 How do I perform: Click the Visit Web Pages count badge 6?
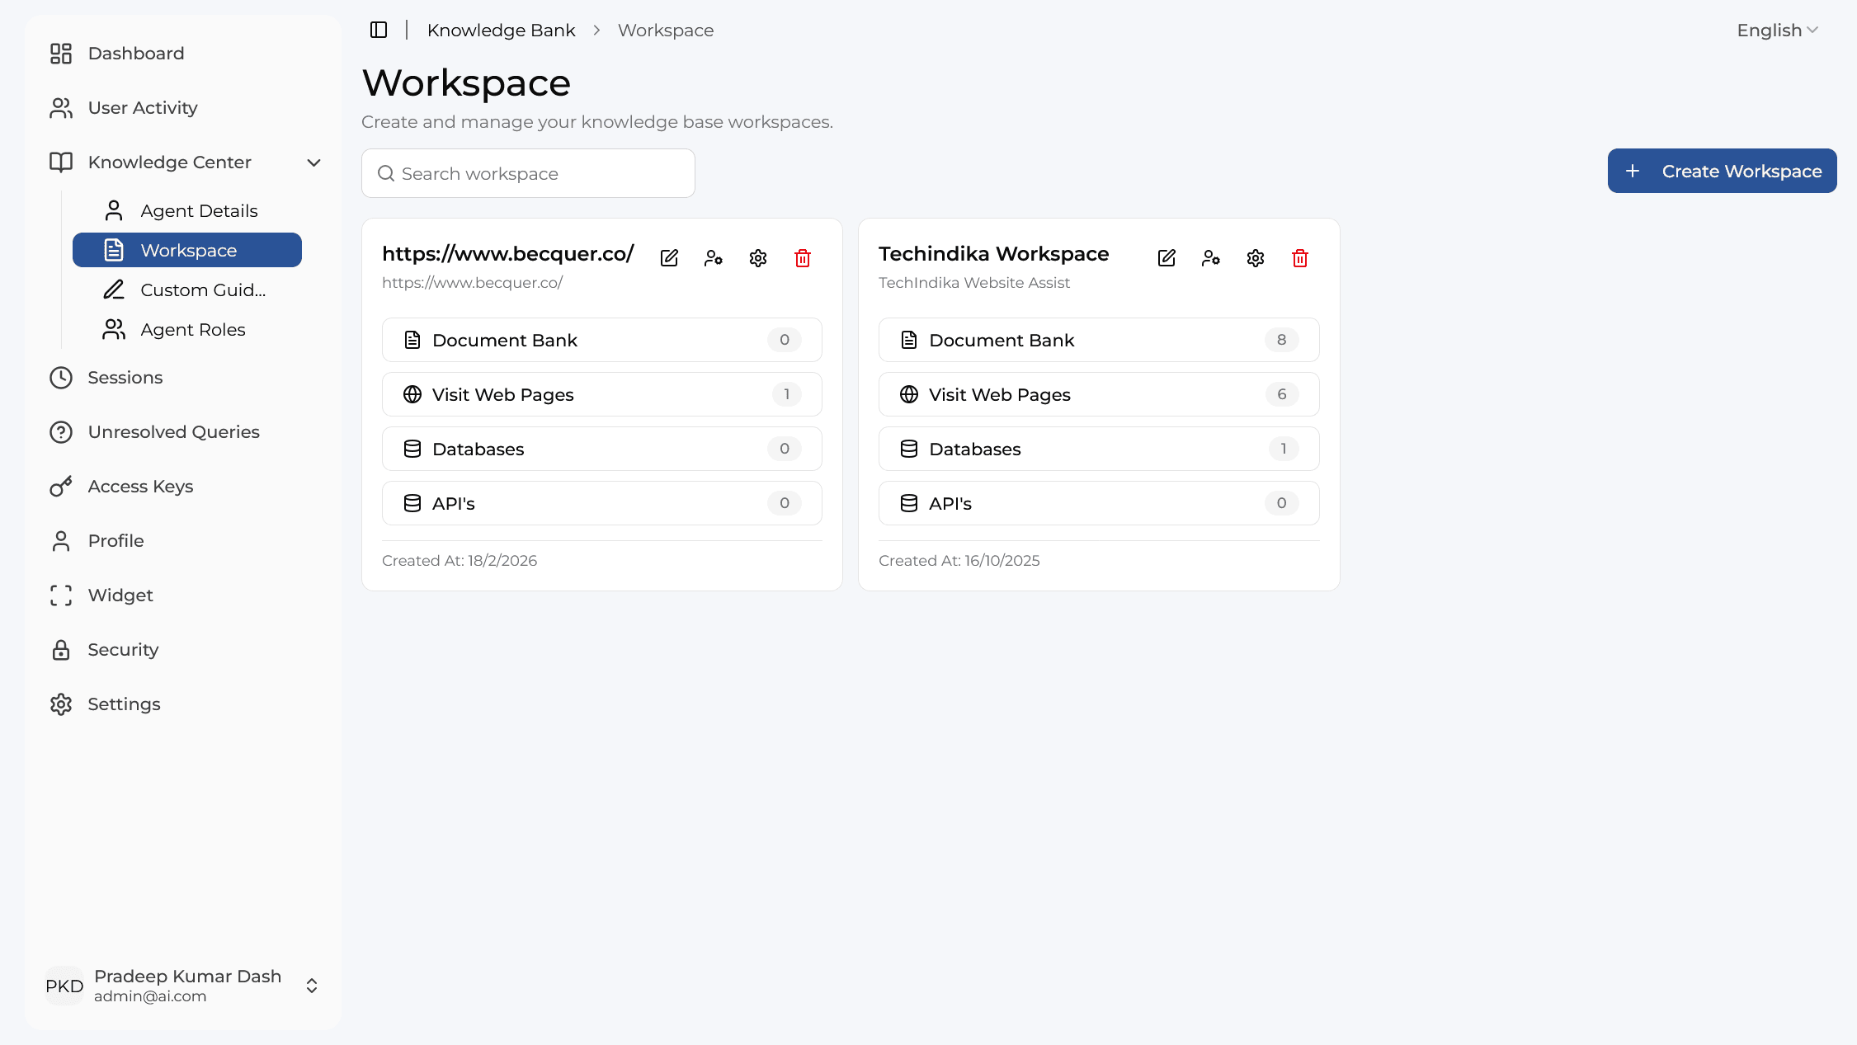click(1281, 394)
